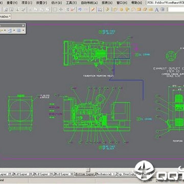Click the move selection cross tool

click(x=61, y=10)
